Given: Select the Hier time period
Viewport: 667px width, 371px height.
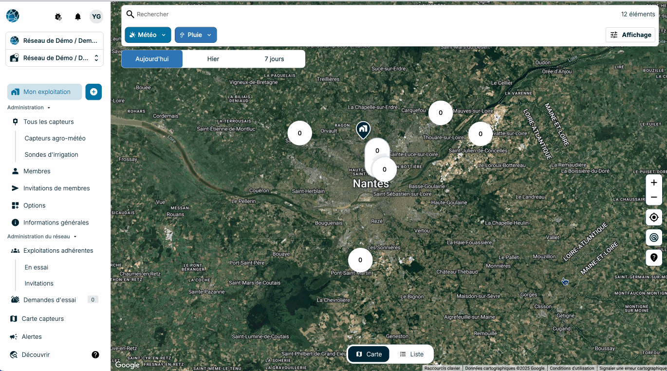Looking at the screenshot, I should point(213,59).
